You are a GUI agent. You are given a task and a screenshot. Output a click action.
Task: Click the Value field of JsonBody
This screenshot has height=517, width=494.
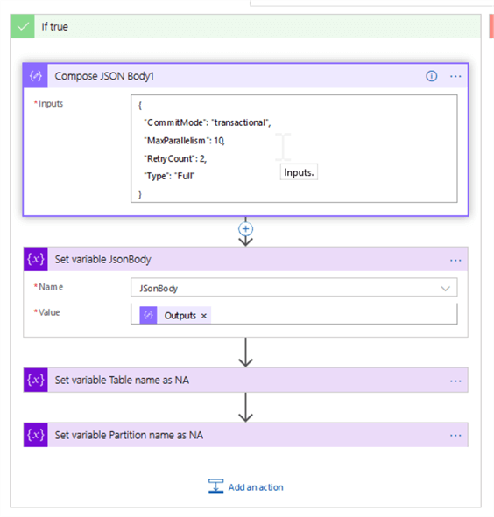(294, 314)
